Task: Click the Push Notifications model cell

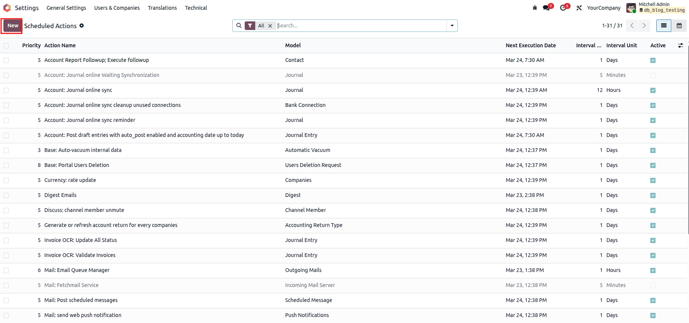Action: [307, 315]
